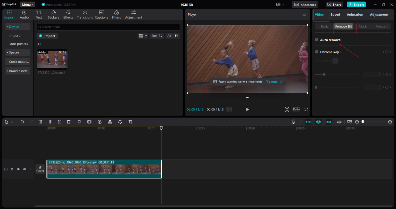
Task: Select the Transitions panel icon
Action: tap(85, 14)
